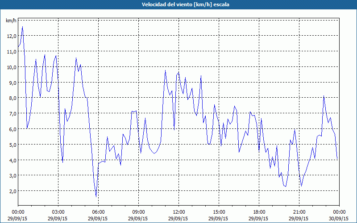Screen dimensions: 357x223
Task: Click the 03:00 time axis label
Action: [58, 212]
